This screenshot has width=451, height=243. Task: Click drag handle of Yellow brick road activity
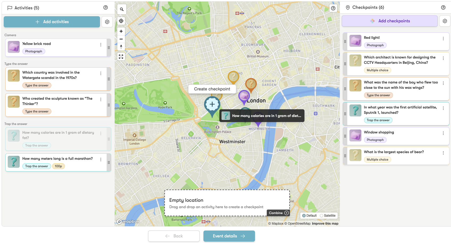[x=109, y=48]
